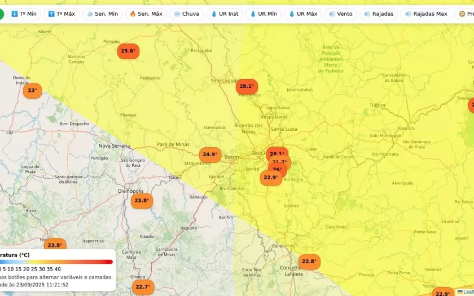Click the green circle button at top-left
Screen dimensions: 474x296
pyautogui.click(x=1, y=14)
